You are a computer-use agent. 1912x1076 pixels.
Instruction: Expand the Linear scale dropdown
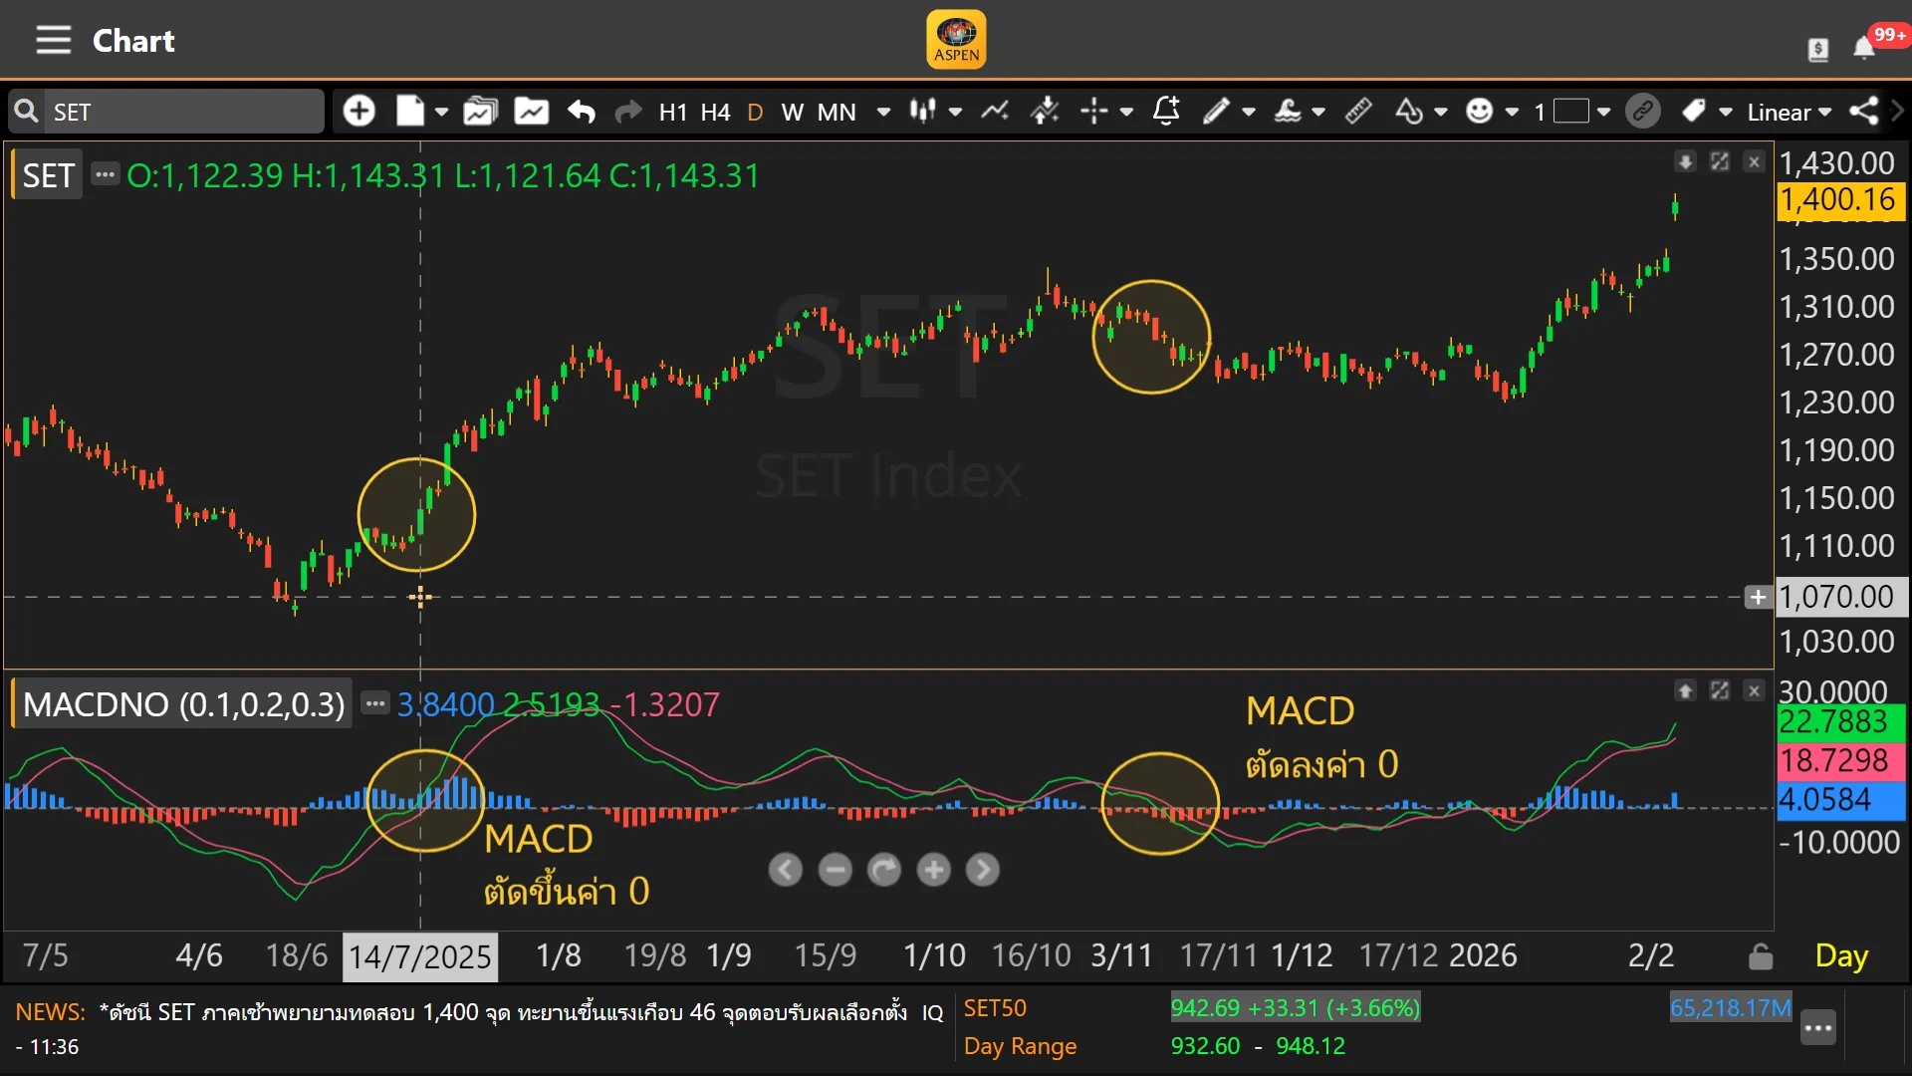1790,112
